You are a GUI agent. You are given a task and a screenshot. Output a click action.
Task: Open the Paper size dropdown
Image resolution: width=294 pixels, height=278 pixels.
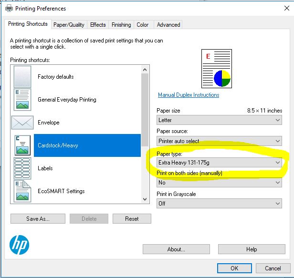tap(219, 120)
